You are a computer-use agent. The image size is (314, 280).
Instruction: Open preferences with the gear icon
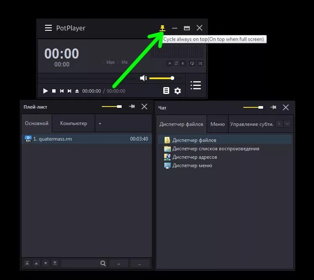click(178, 91)
